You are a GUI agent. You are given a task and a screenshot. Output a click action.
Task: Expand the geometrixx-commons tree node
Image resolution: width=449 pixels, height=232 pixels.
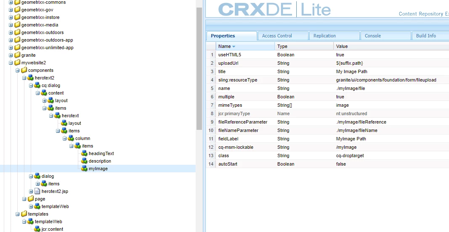[11, 2]
